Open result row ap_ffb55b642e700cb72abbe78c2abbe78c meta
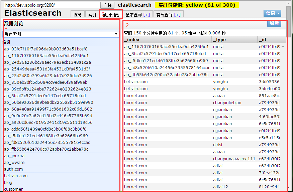Image resolution: width=293 pixels, height=192 pixels. pos(202,75)
